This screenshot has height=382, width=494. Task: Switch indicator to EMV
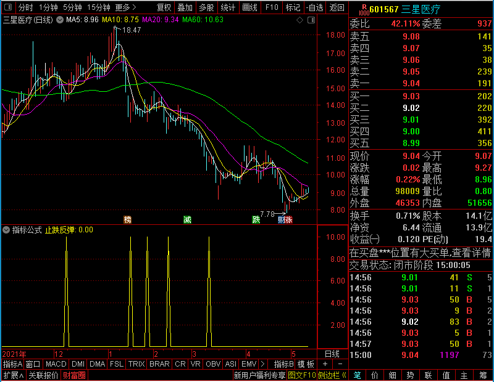(249, 364)
